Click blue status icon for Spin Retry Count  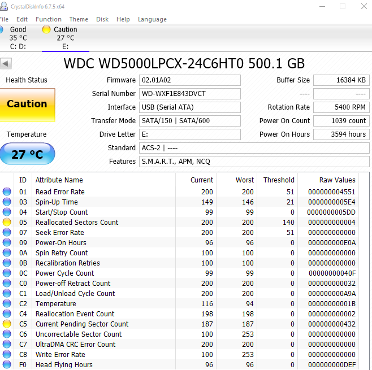click(7, 253)
